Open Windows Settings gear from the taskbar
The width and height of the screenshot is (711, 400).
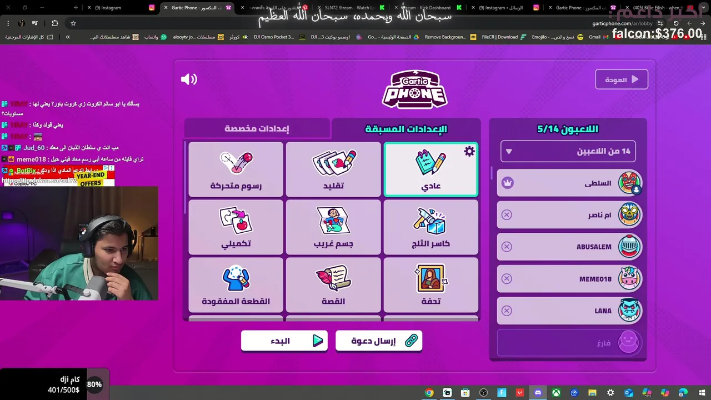coord(610,393)
